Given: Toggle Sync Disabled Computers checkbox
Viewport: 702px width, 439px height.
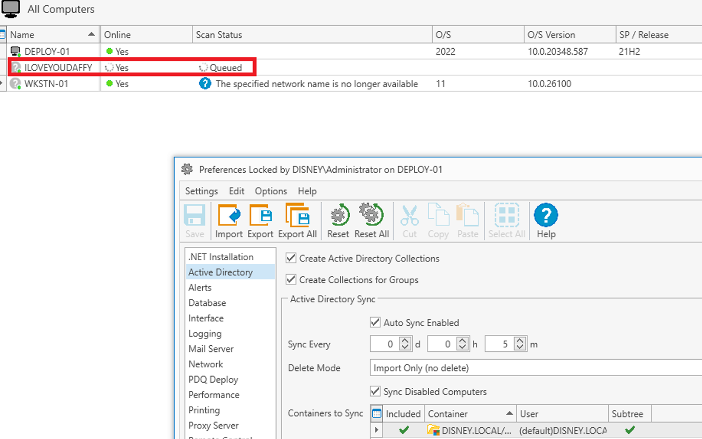Looking at the screenshot, I should click(375, 391).
